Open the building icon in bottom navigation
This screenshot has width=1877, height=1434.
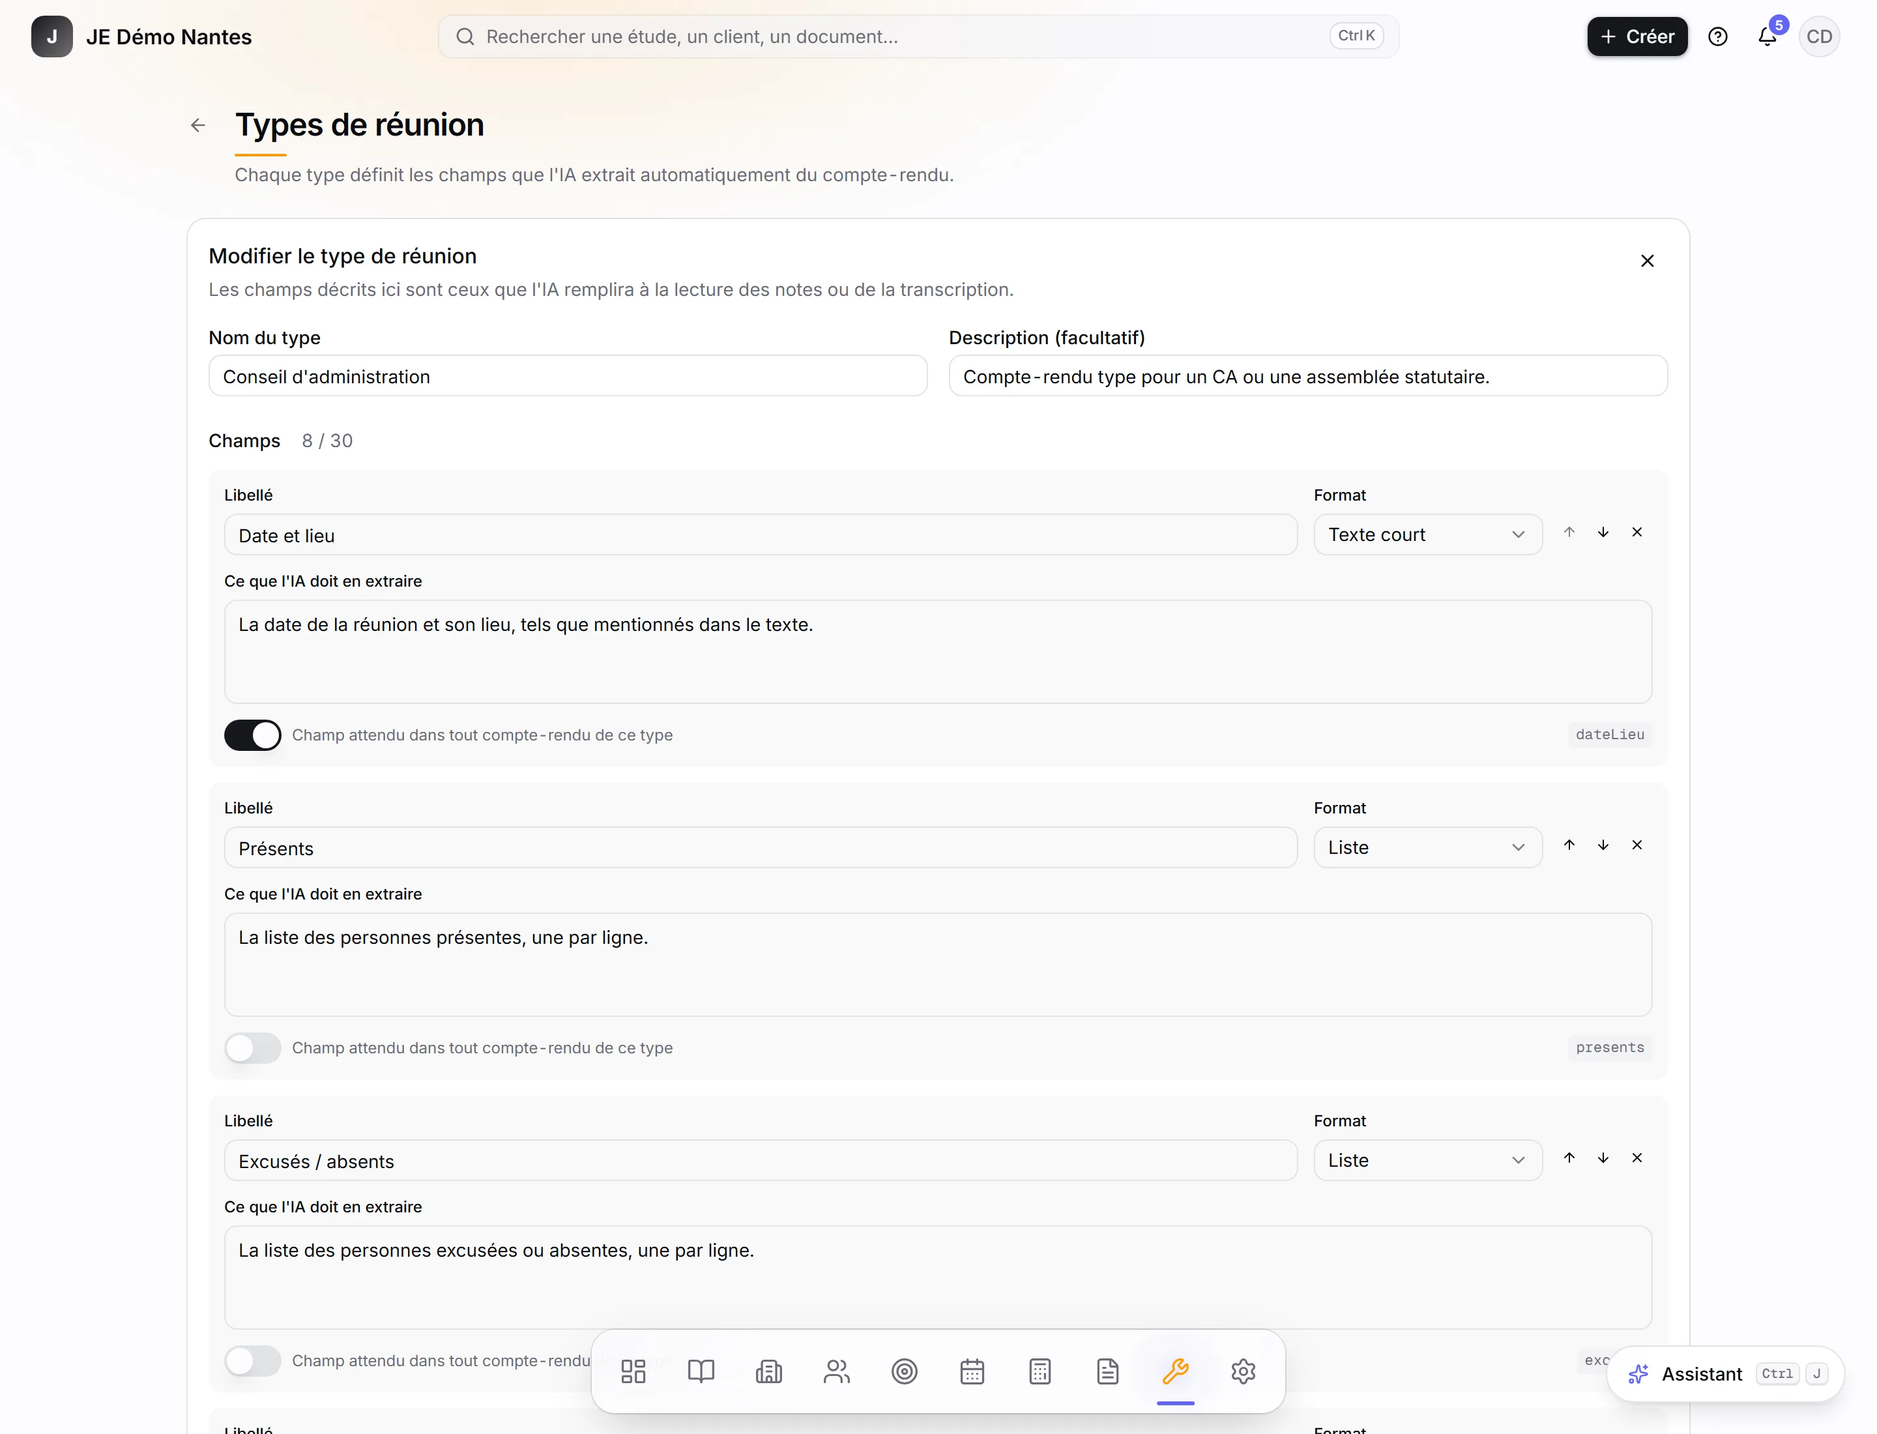point(769,1371)
